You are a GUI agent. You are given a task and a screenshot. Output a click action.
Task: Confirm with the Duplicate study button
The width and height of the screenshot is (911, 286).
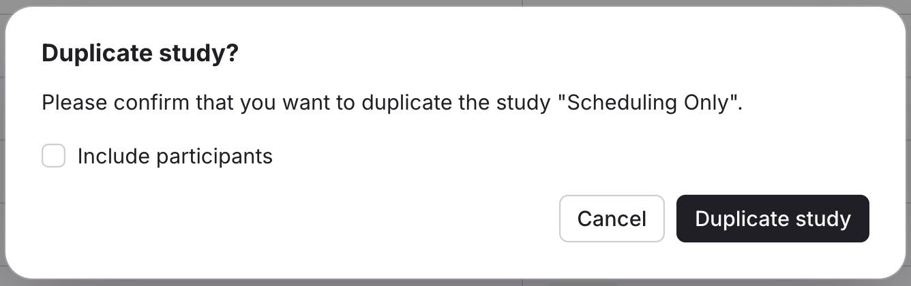coord(773,219)
